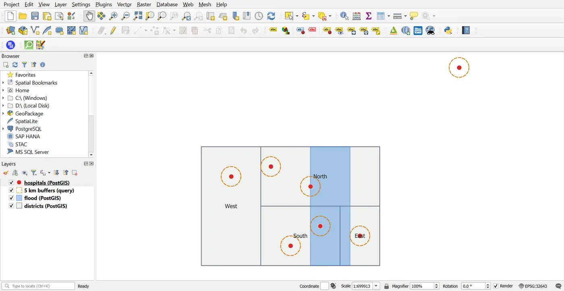Image resolution: width=564 pixels, height=291 pixels.
Task: Open the statistical summary sigma icon
Action: [369, 16]
